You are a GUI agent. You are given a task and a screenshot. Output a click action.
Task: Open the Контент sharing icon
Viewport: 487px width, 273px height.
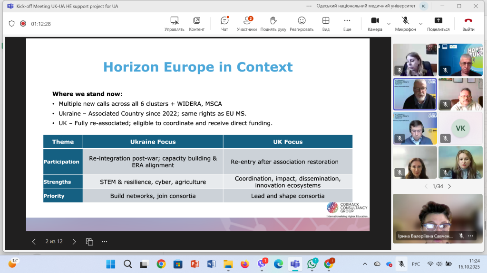coord(196,24)
